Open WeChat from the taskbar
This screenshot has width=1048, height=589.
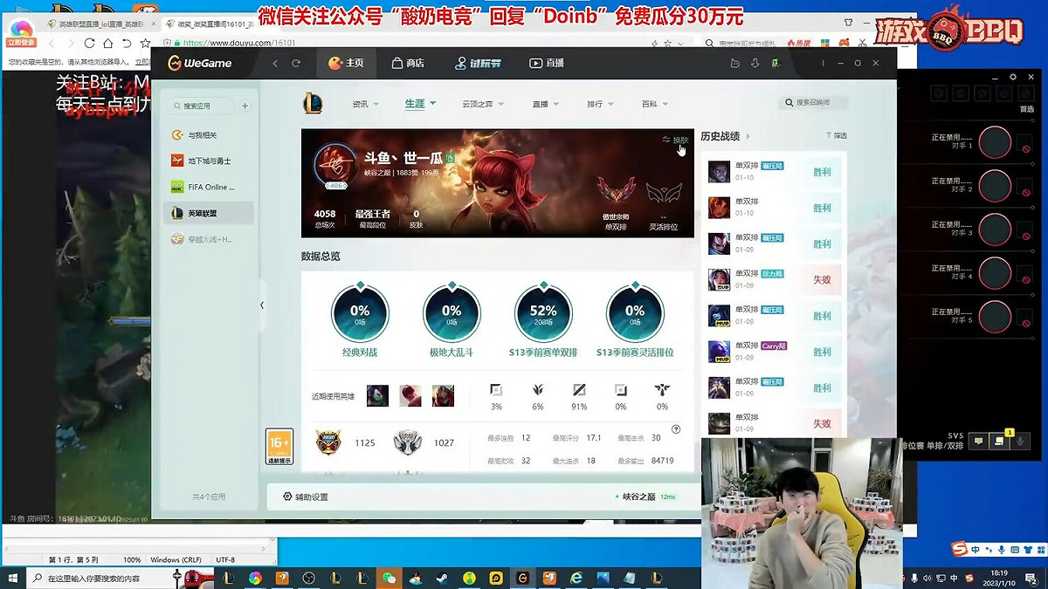pos(390,578)
